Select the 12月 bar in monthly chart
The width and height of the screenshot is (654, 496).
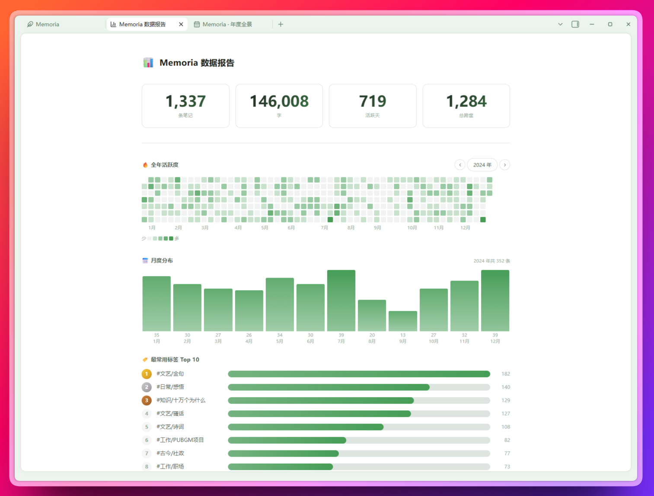pyautogui.click(x=495, y=300)
